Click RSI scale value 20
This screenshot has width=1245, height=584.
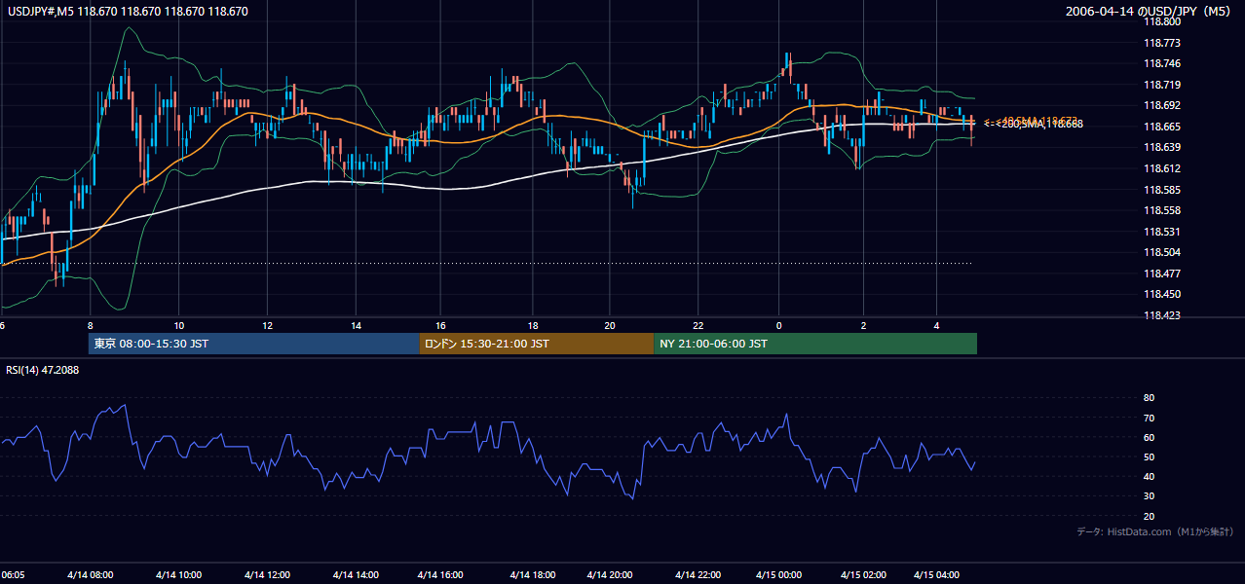pos(1149,516)
